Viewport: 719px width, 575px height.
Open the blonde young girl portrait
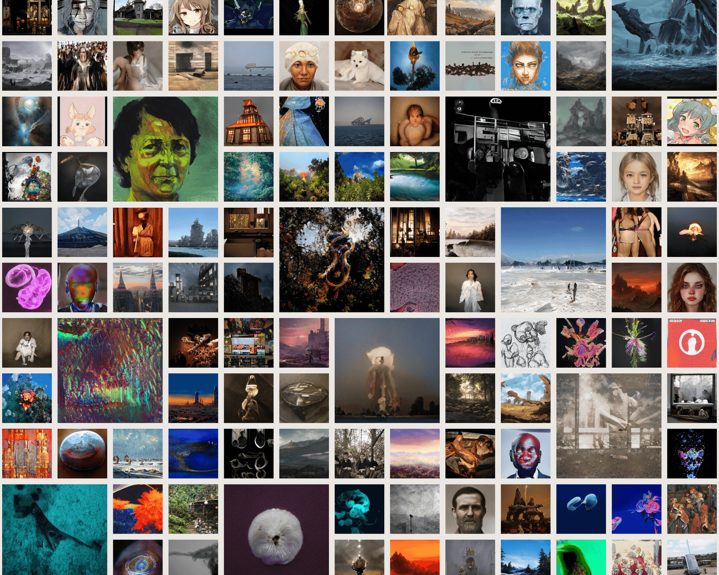(636, 176)
